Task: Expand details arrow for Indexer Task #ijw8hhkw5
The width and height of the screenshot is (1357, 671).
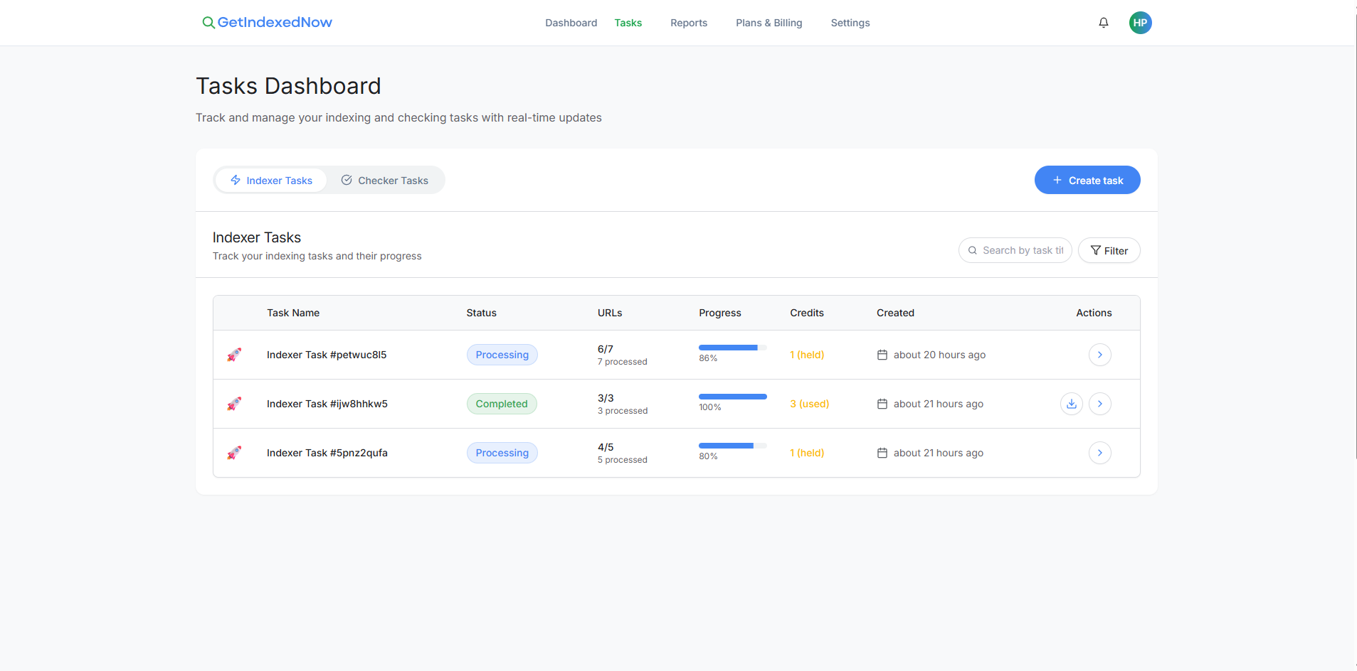Action: pos(1099,403)
